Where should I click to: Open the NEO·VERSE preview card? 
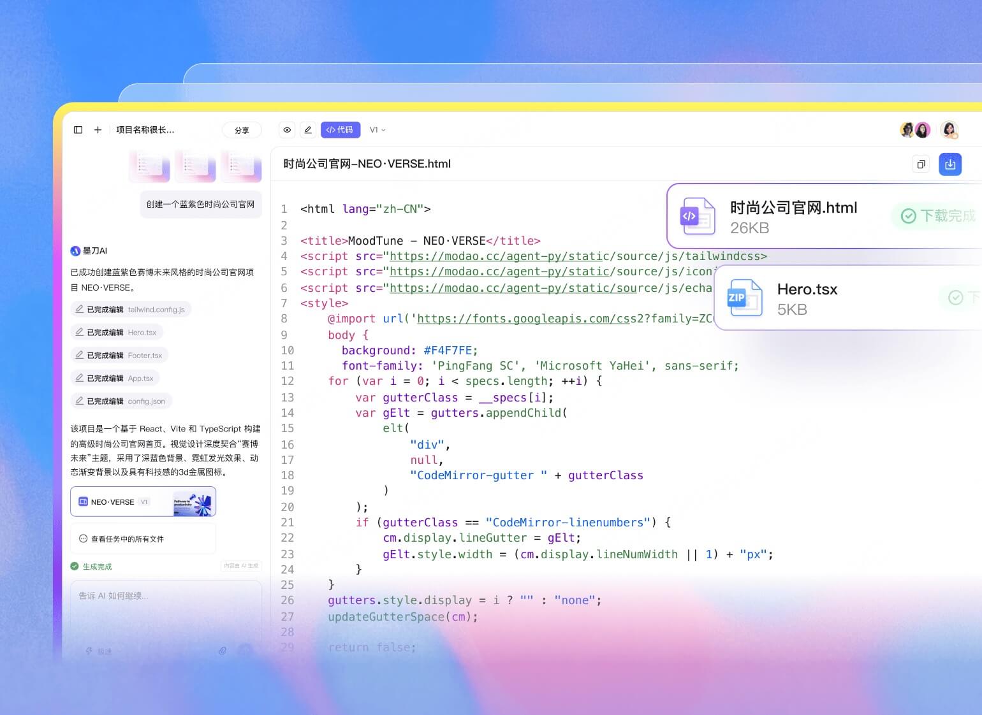[x=143, y=502]
